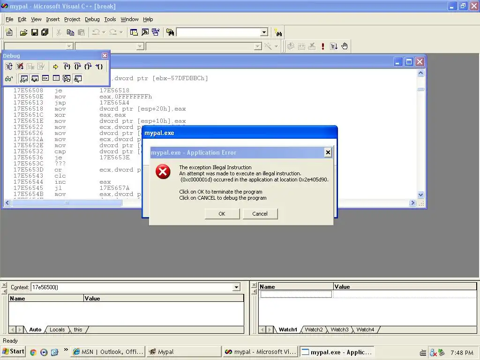Close the Application Error dialog with X
480x360 pixels.
point(328,152)
